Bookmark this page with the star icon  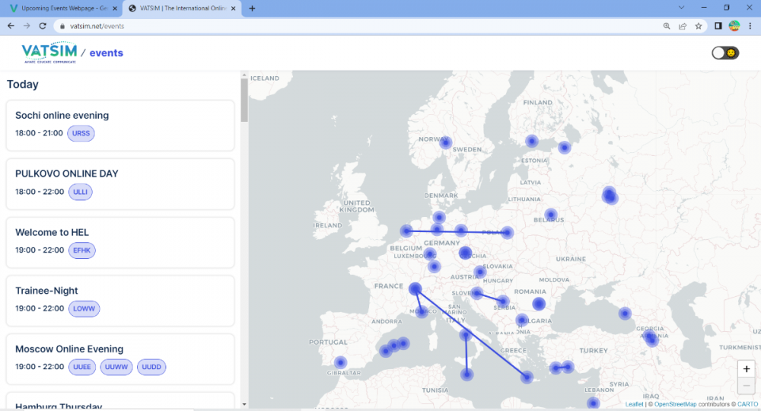699,26
